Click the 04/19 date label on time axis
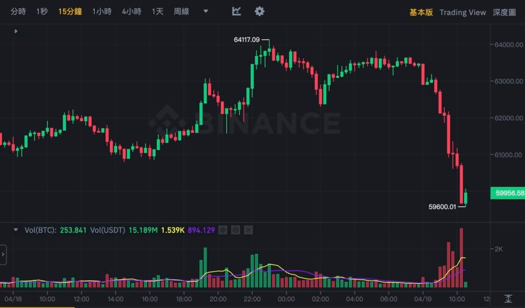 [x=423, y=299]
